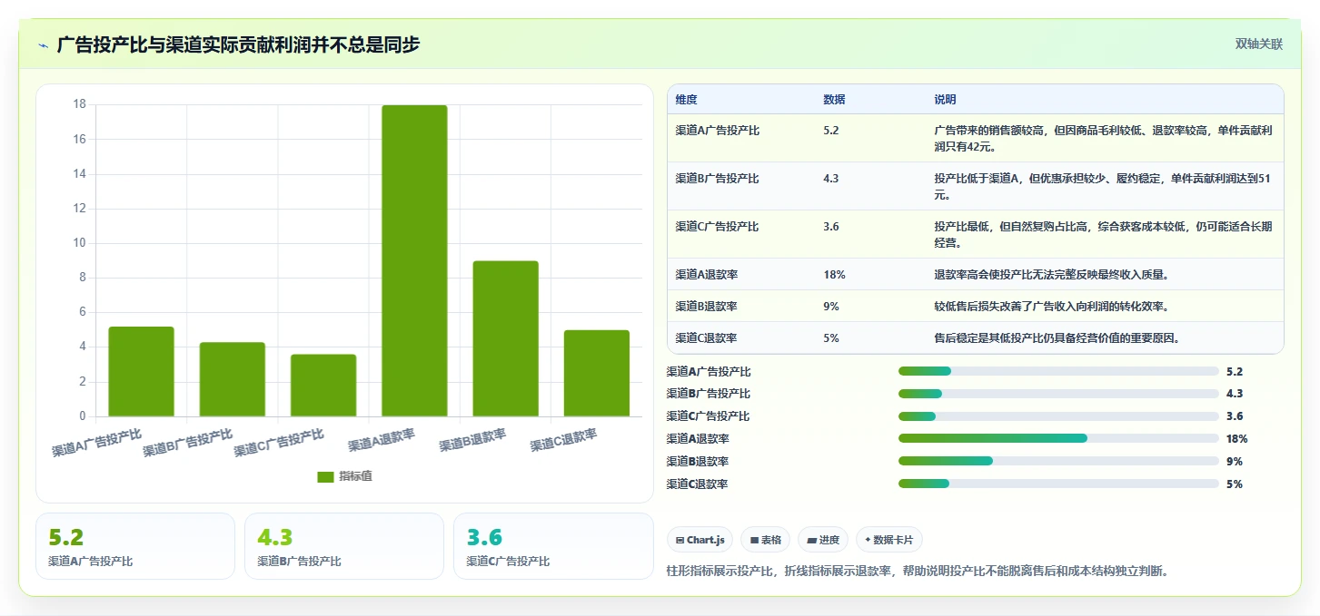
Task: Click the Chart.js tag chip
Action: 700,540
